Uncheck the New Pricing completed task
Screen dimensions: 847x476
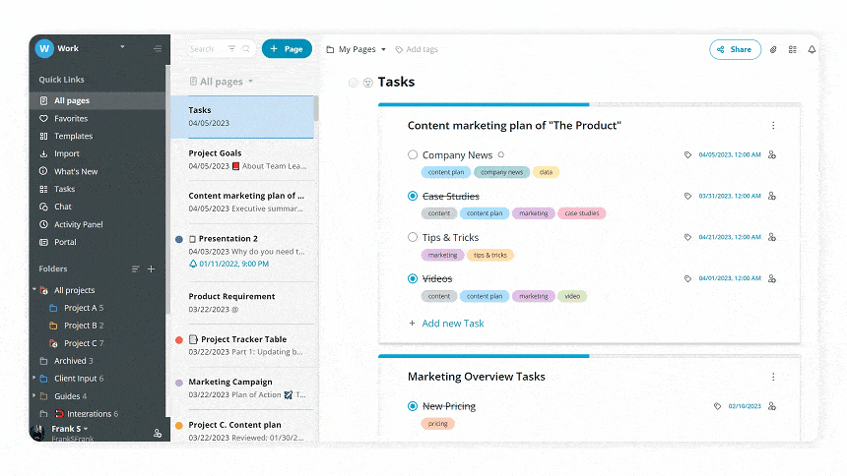pos(413,406)
